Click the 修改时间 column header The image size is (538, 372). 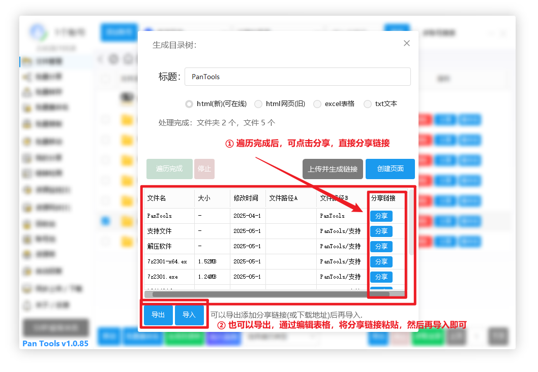click(246, 198)
